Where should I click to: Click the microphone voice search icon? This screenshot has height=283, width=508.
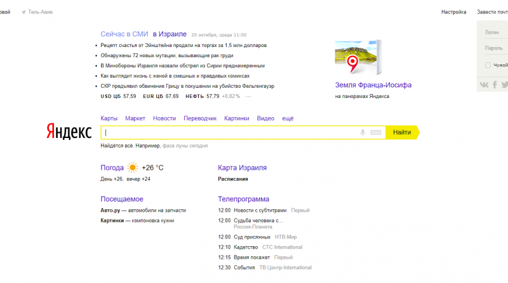(x=363, y=132)
